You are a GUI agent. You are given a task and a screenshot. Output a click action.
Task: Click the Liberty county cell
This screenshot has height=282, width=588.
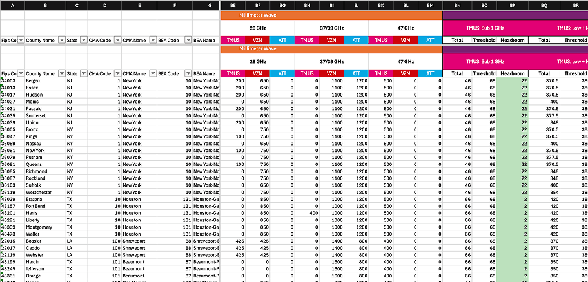[x=45, y=220]
